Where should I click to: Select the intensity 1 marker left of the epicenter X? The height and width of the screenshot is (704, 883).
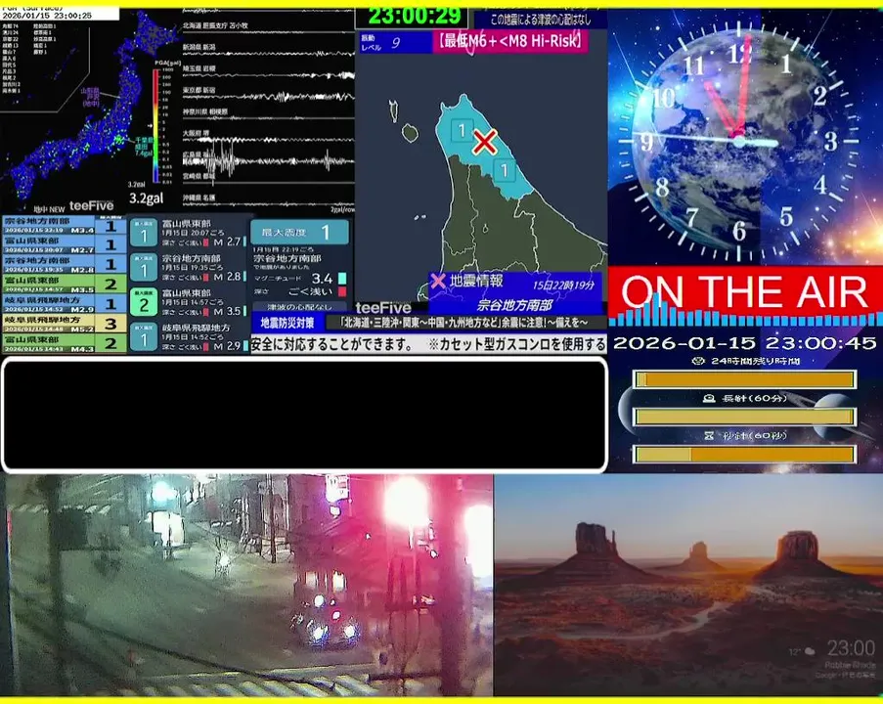pyautogui.click(x=462, y=130)
